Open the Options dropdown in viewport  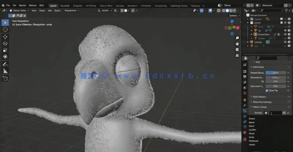(234, 16)
